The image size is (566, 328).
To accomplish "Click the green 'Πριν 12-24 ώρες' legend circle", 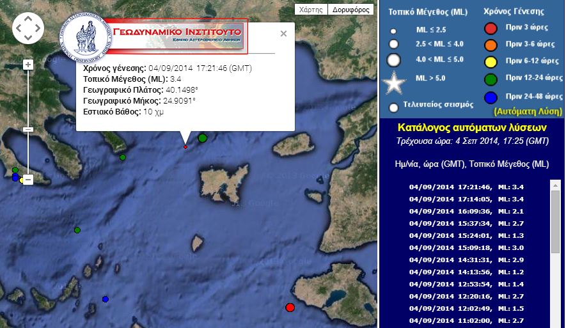I will 491,79.
